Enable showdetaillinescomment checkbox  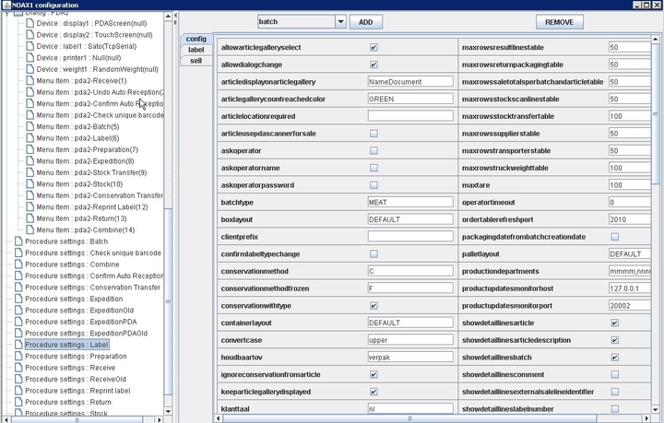click(615, 374)
